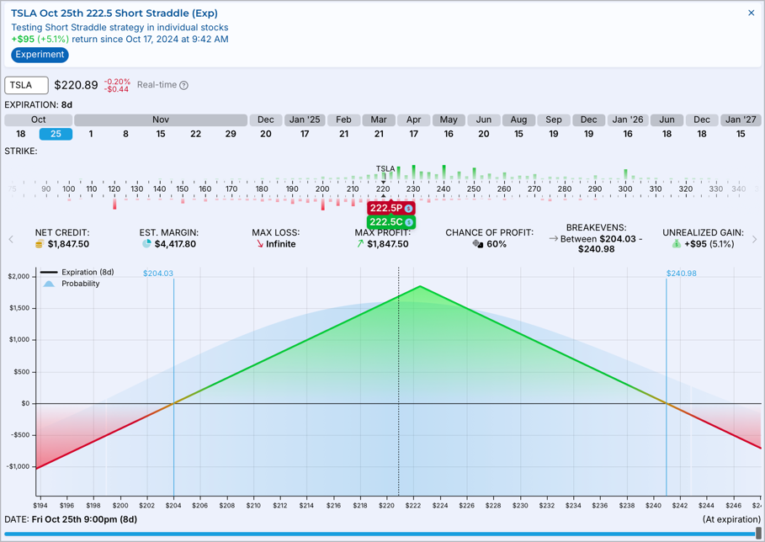Select the Oct 18 expiration date

coord(20,134)
